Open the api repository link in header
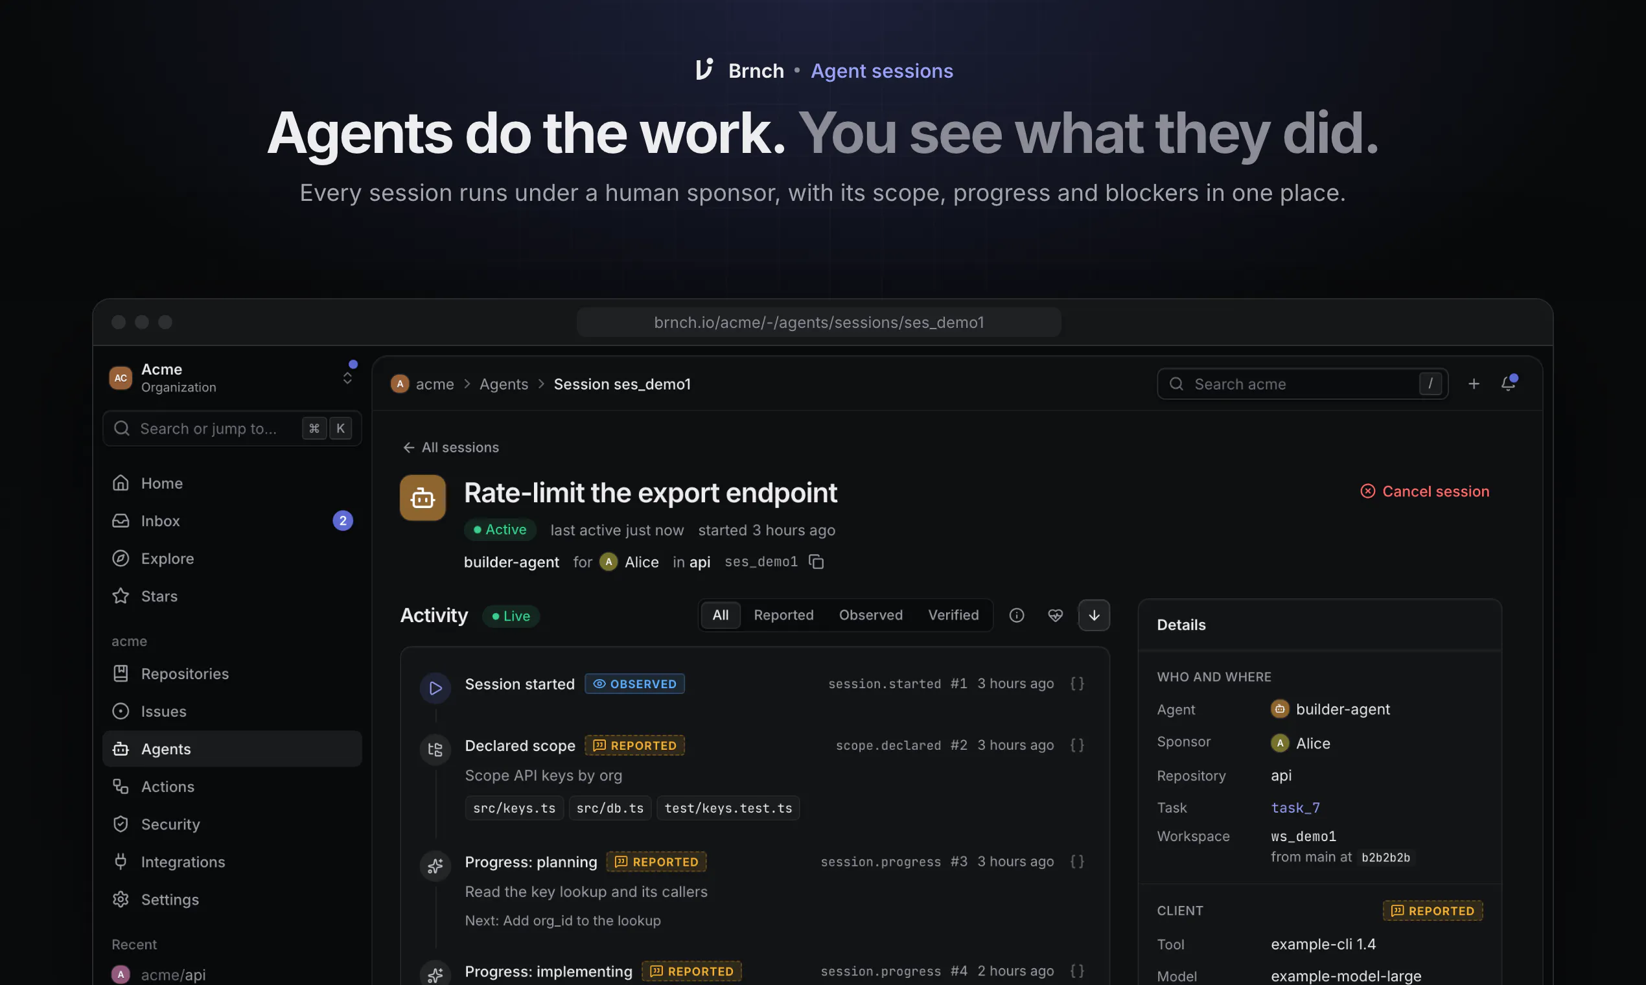 (700, 562)
